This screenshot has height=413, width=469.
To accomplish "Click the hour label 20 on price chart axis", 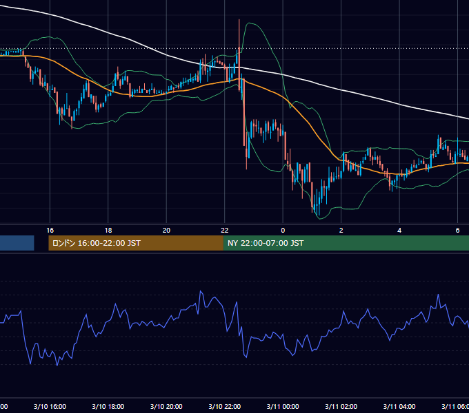I will click(x=166, y=231).
